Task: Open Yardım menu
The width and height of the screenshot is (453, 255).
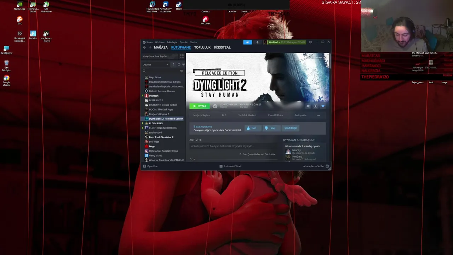Action: pyautogui.click(x=194, y=42)
